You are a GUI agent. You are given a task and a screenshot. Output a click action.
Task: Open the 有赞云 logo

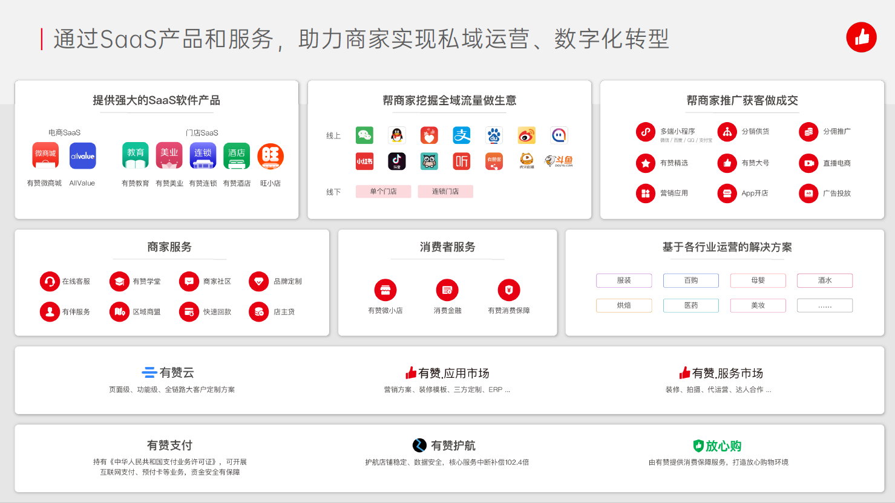(x=168, y=372)
